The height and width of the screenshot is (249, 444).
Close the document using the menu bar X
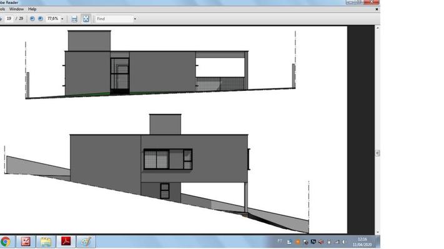(x=377, y=9)
